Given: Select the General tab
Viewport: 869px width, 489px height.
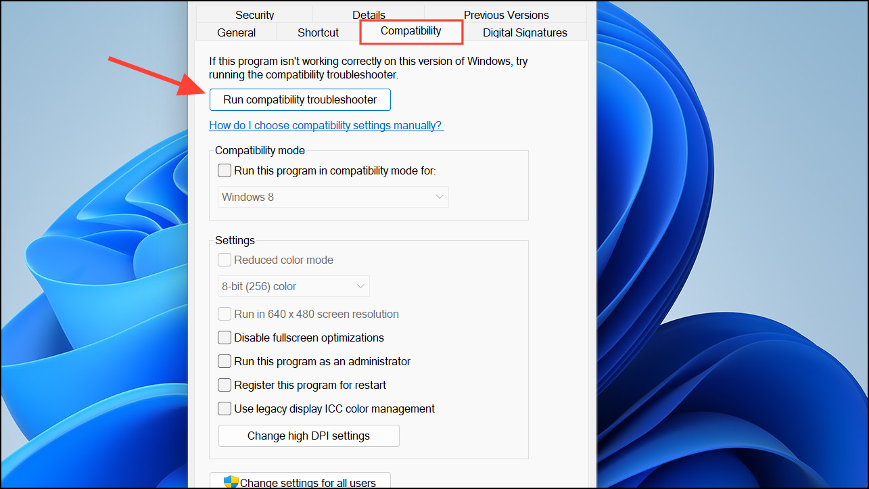Looking at the screenshot, I should click(237, 32).
